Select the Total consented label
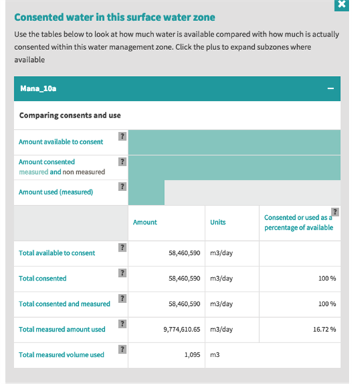Viewport: 352px width, 384px height. point(42,278)
